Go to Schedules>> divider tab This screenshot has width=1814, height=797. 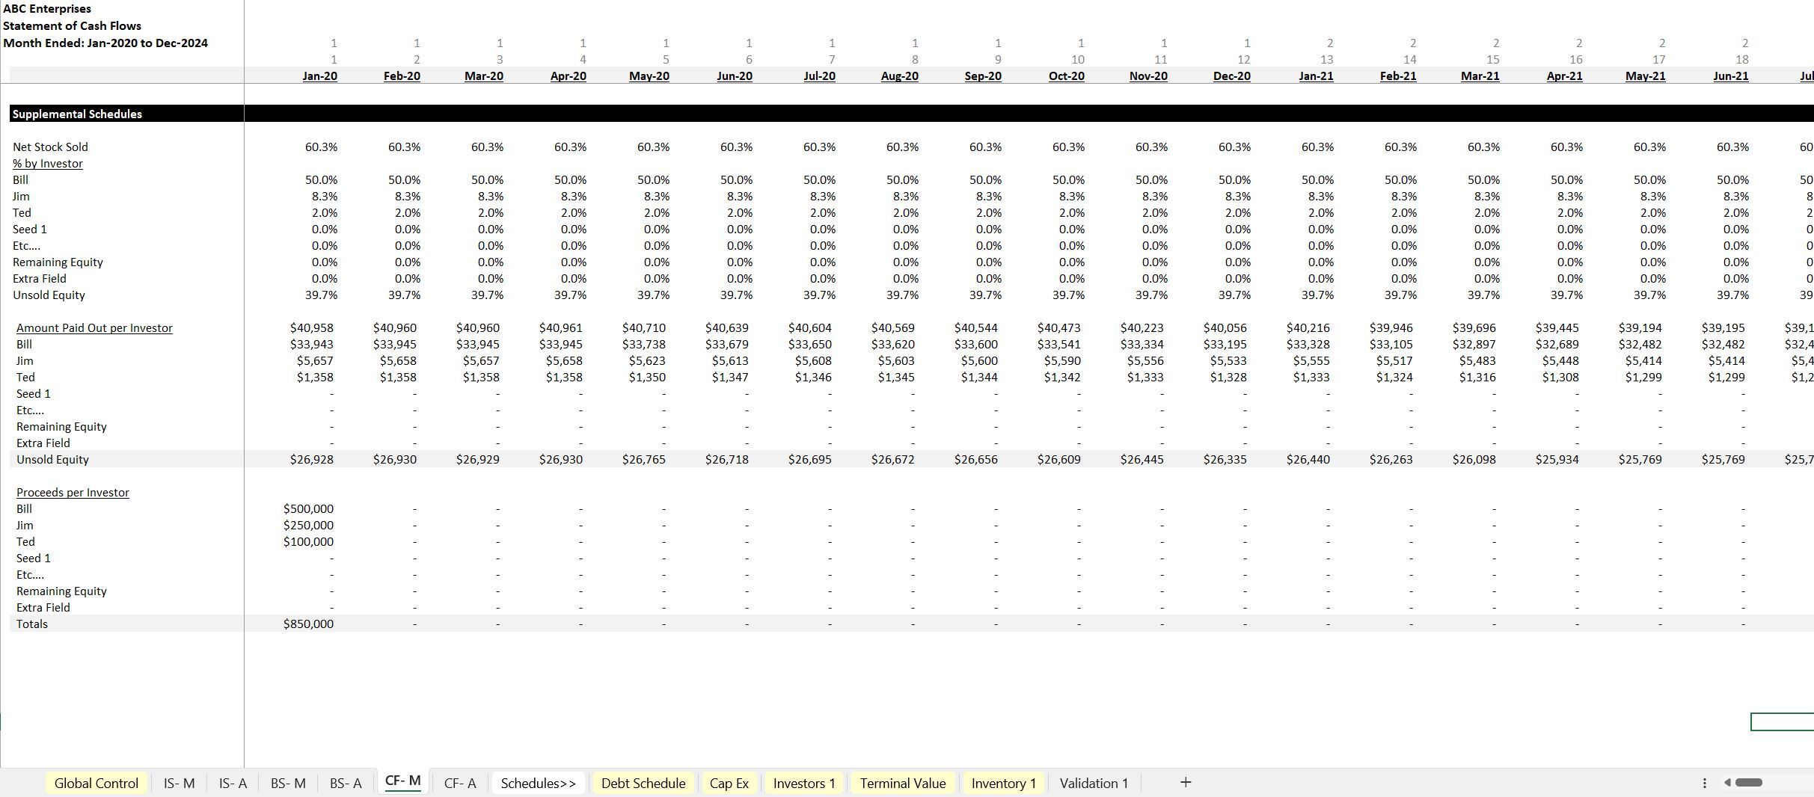click(x=539, y=783)
